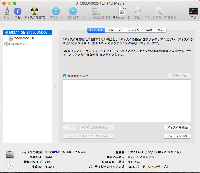200x173 pixels.
Task: Click the ジャーナル記録を開始 toolbar icon
Action: (96, 11)
